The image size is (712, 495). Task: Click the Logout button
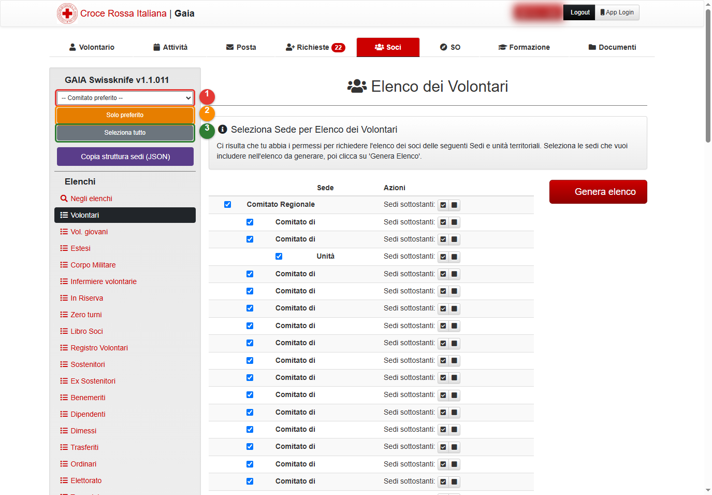click(579, 12)
